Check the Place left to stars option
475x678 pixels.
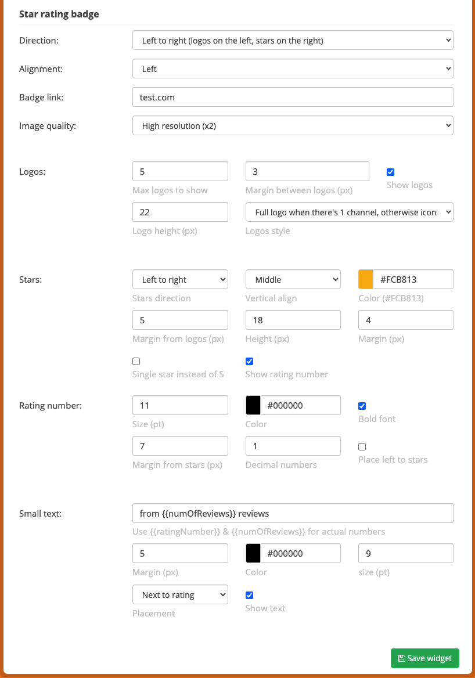point(362,446)
